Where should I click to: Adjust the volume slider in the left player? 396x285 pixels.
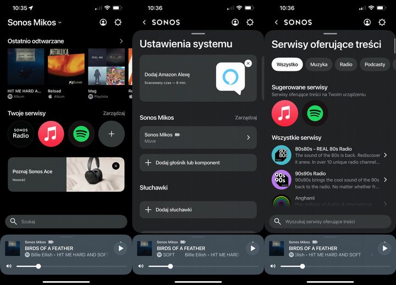pyautogui.click(x=38, y=266)
